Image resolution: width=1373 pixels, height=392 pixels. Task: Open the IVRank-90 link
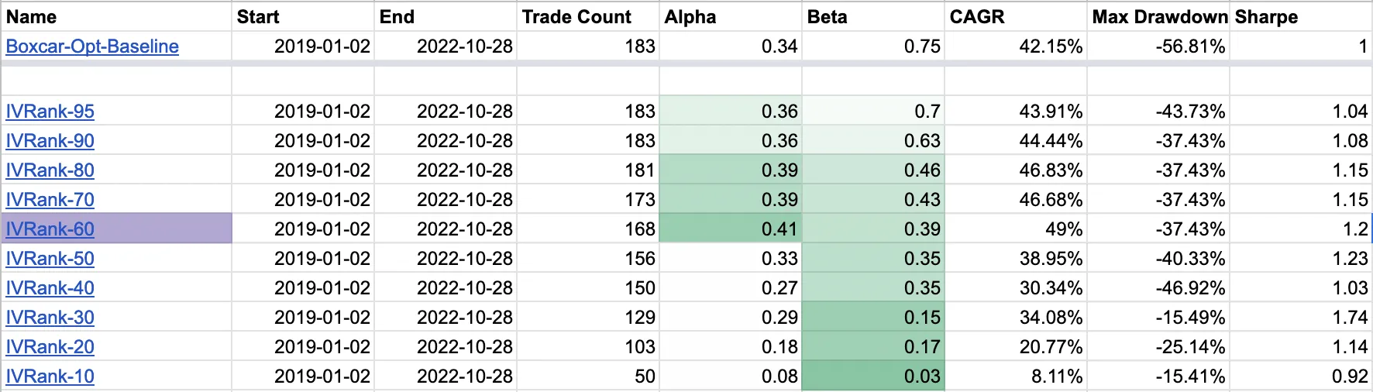pos(50,141)
